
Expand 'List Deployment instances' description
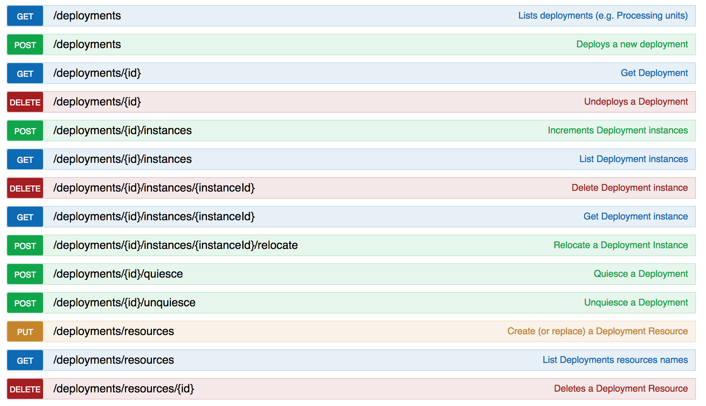(x=633, y=159)
